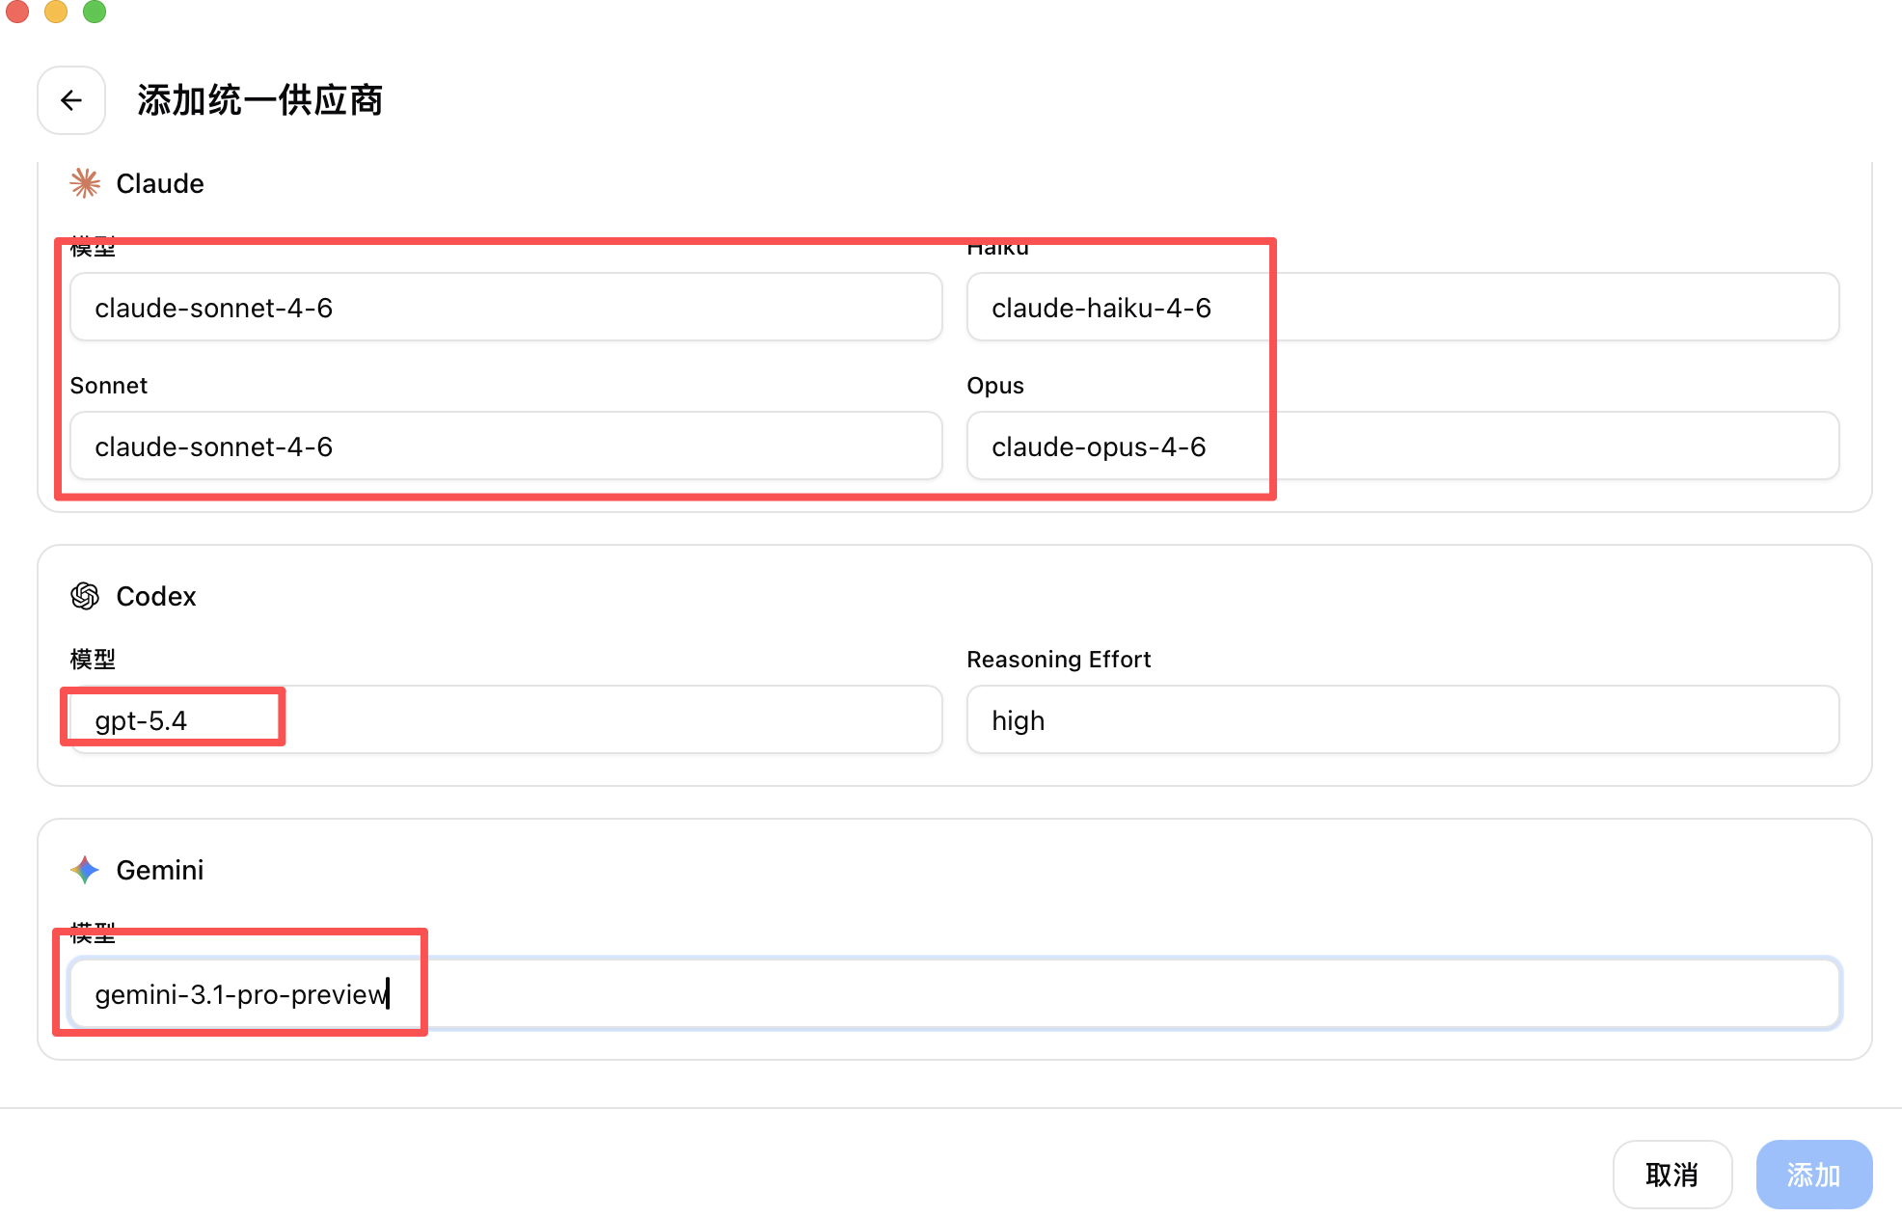Click the Codex OpenAI logo icon
Image resolution: width=1902 pixels, height=1217 pixels.
tap(85, 596)
